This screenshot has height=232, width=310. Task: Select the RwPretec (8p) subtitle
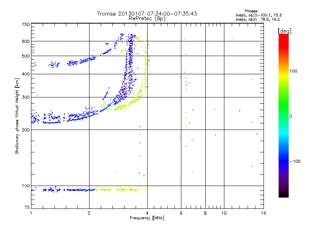tap(147, 19)
